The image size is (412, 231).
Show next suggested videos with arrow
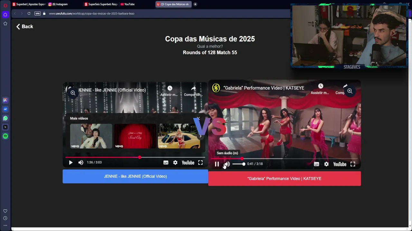pos(200,136)
